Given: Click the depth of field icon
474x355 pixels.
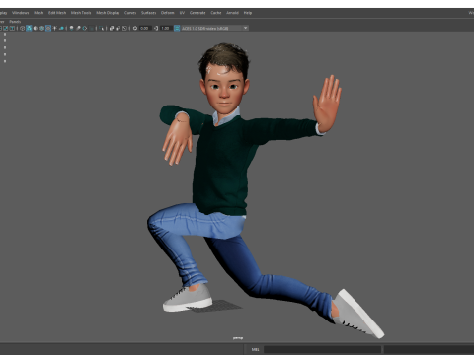Looking at the screenshot, I should [x=91, y=28].
